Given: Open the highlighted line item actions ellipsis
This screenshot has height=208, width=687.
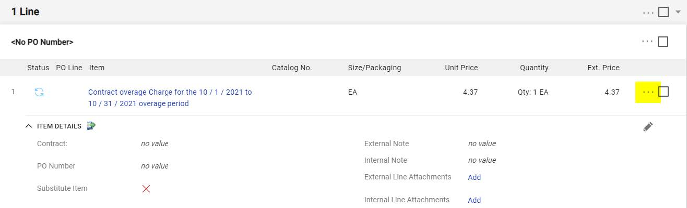Looking at the screenshot, I should click(x=648, y=92).
